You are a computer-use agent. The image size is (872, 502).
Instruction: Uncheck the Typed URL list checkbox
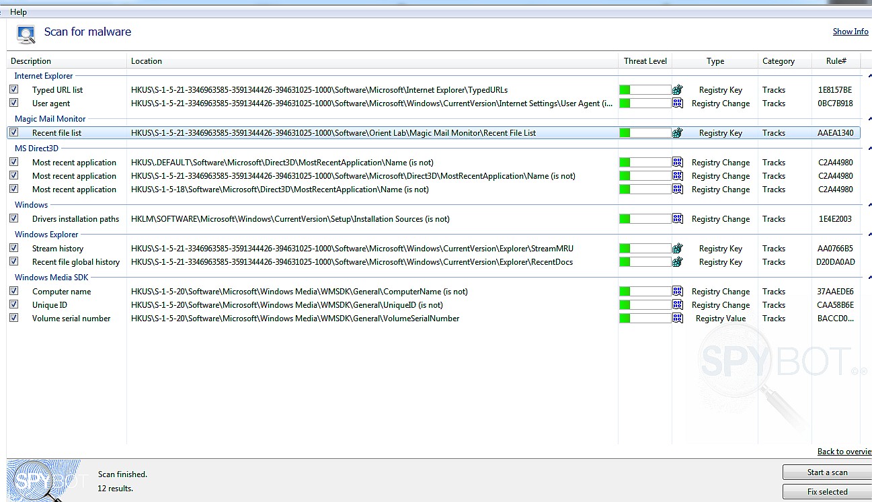coord(14,89)
